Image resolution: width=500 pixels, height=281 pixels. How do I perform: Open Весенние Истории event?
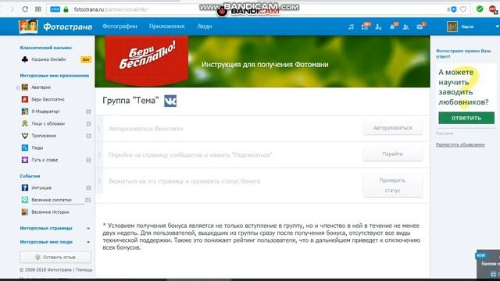(x=50, y=212)
